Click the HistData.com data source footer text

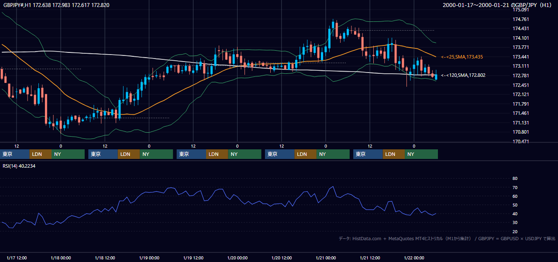(447, 238)
